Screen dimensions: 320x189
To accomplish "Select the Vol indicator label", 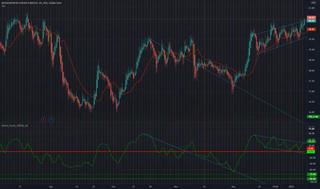I will click(x=3, y=6).
